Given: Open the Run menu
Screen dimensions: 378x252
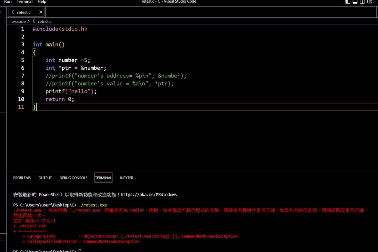Looking at the screenshot, I should click(x=8, y=2).
